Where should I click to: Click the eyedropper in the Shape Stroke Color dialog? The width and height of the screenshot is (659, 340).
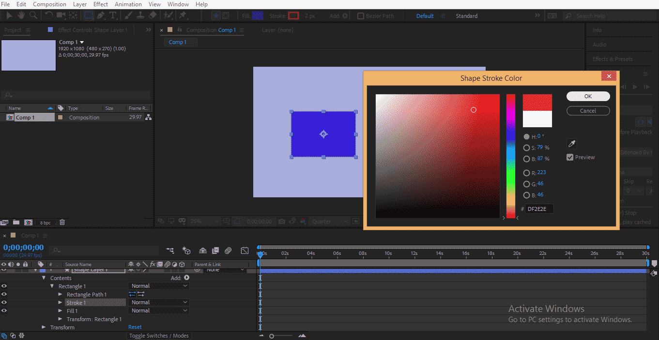(x=572, y=143)
